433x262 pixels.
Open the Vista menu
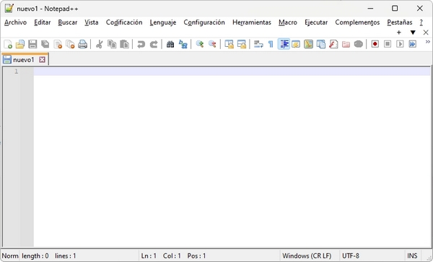point(92,22)
